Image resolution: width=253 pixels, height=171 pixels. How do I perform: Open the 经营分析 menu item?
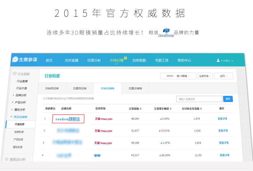pyautogui.click(x=94, y=60)
